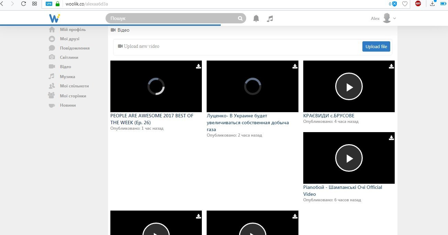Click download icon on Pianoбой video

pos(391,138)
